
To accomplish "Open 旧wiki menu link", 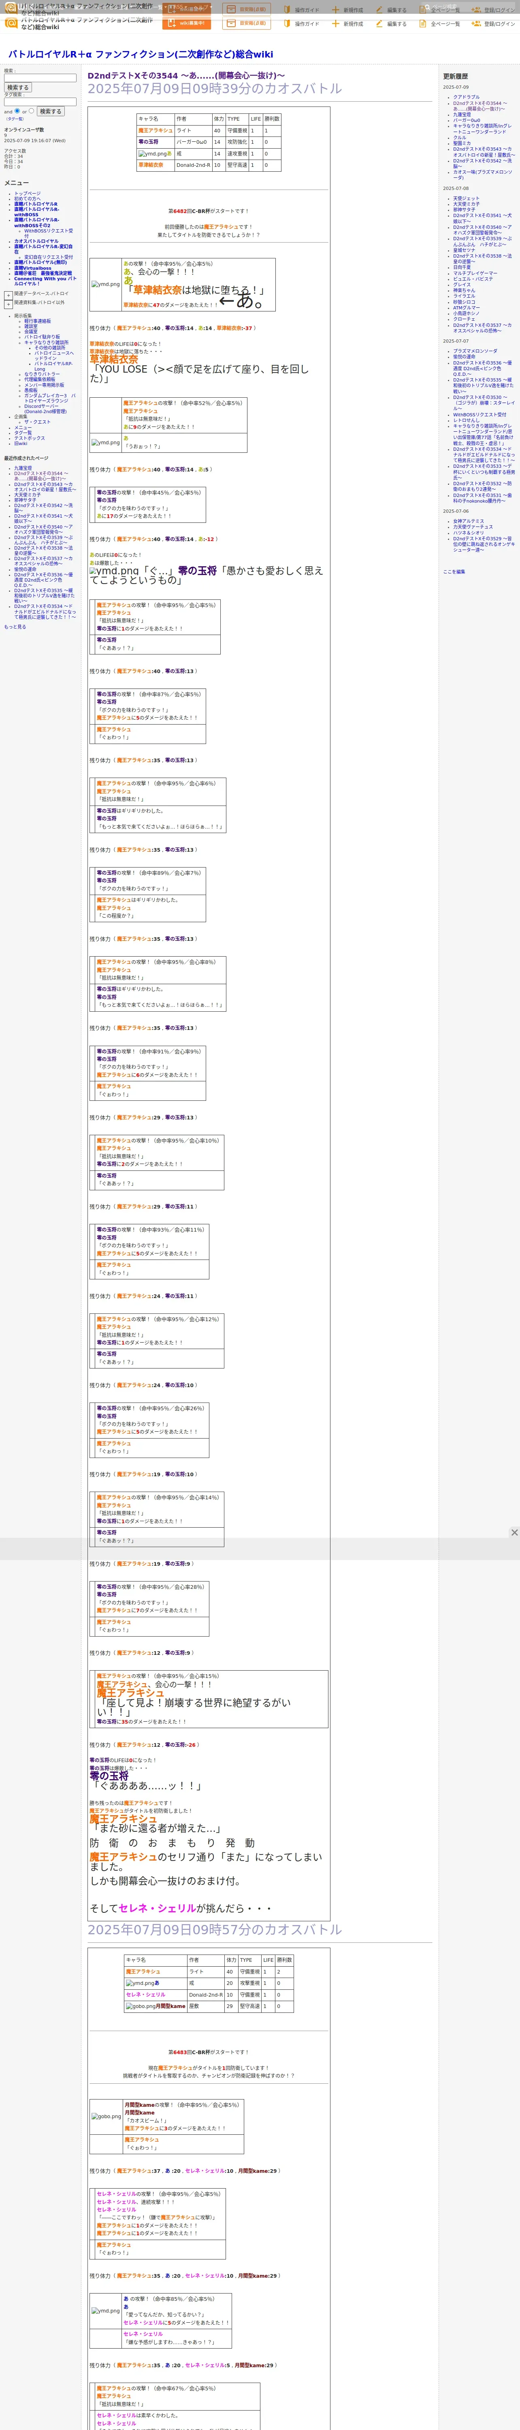I will pyautogui.click(x=21, y=443).
